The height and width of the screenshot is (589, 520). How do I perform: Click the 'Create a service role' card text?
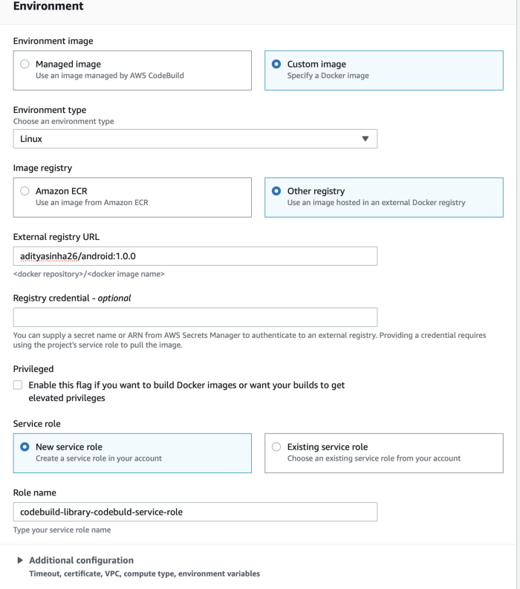click(99, 458)
